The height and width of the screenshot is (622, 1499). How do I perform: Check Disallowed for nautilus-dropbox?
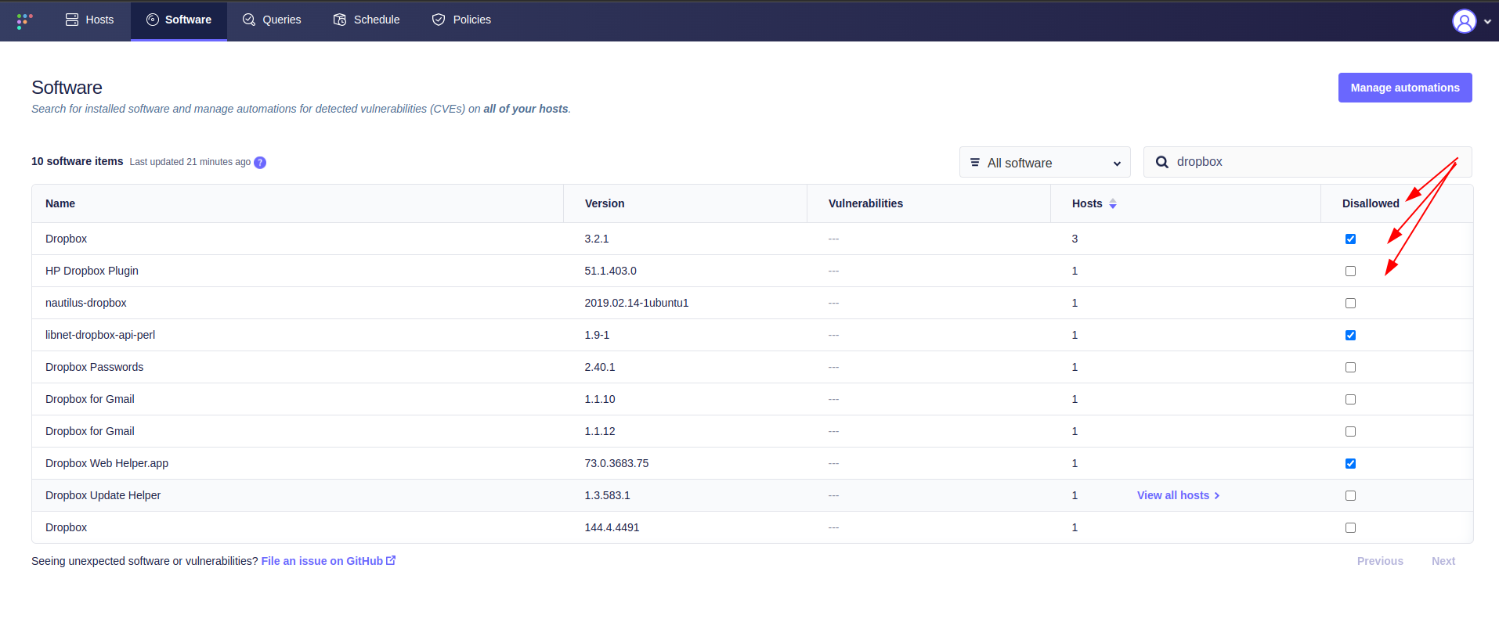[1350, 303]
